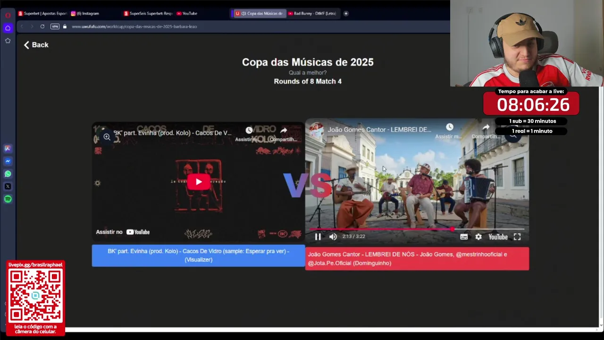Seek on the João Gomes progress bar
This screenshot has width=604, height=340.
tap(417, 229)
